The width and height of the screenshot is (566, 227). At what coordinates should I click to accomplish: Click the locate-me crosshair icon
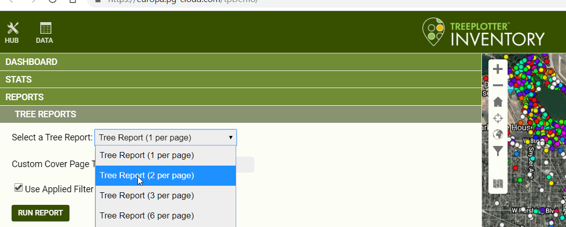pyautogui.click(x=498, y=118)
